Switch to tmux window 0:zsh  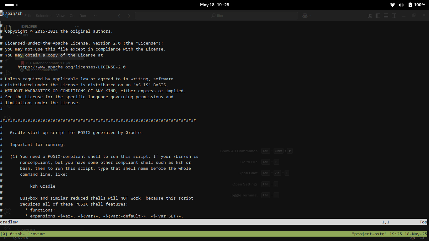point(18,234)
